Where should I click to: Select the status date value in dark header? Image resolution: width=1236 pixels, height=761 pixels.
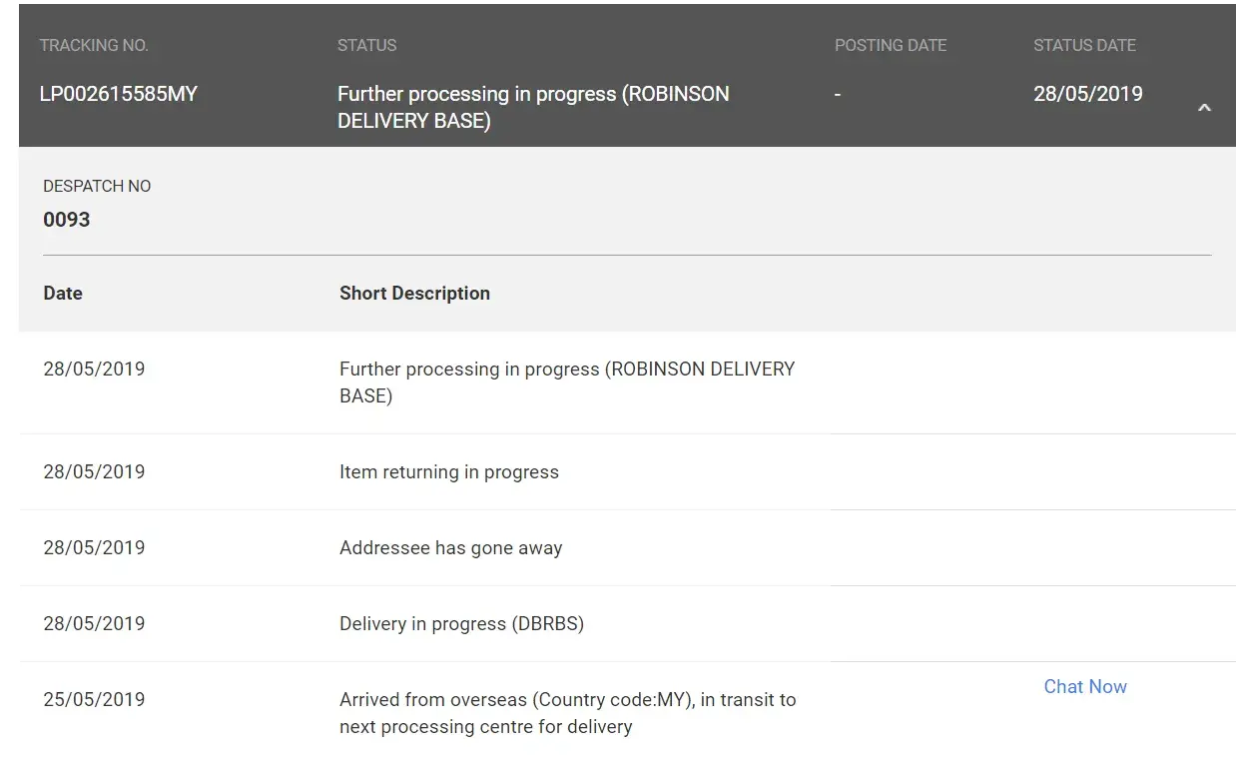1087,94
